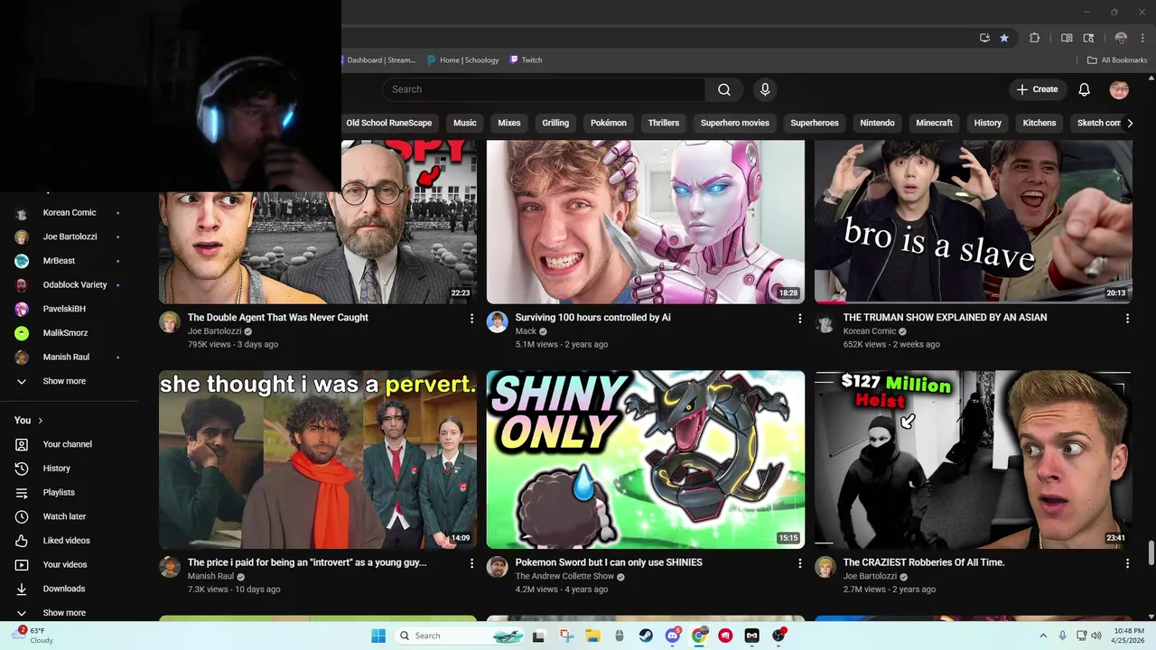Screen dimensions: 1156x650
Task: Open options for Pokemon Sword SHINIES video
Action: 799,563
